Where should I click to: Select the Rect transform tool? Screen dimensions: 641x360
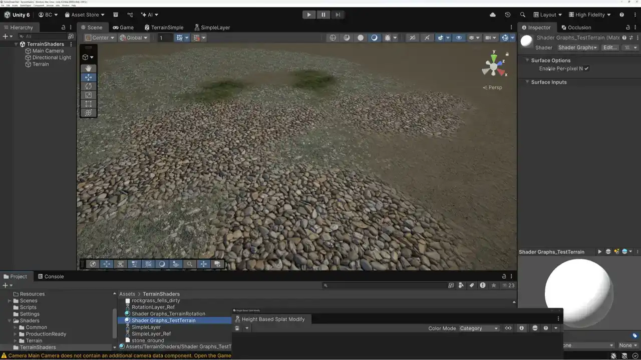[88, 104]
